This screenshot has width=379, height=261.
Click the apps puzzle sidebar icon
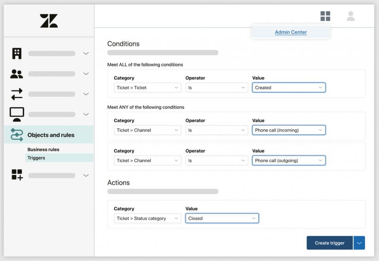click(x=16, y=175)
